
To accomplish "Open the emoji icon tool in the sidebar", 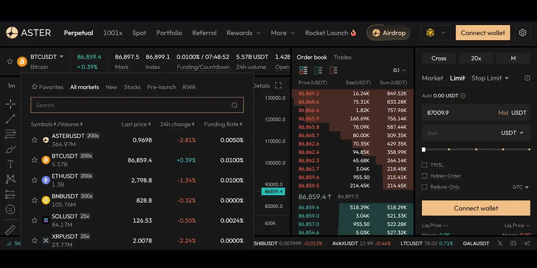I will tap(10, 209).
